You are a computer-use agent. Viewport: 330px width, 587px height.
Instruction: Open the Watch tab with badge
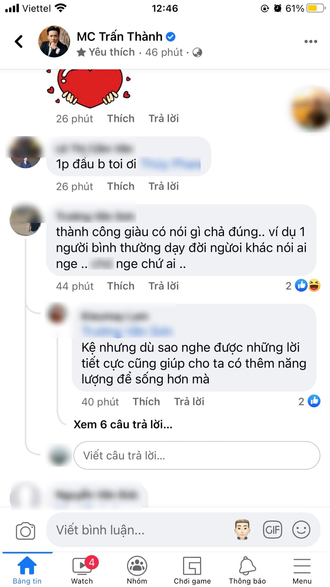pos(82,571)
